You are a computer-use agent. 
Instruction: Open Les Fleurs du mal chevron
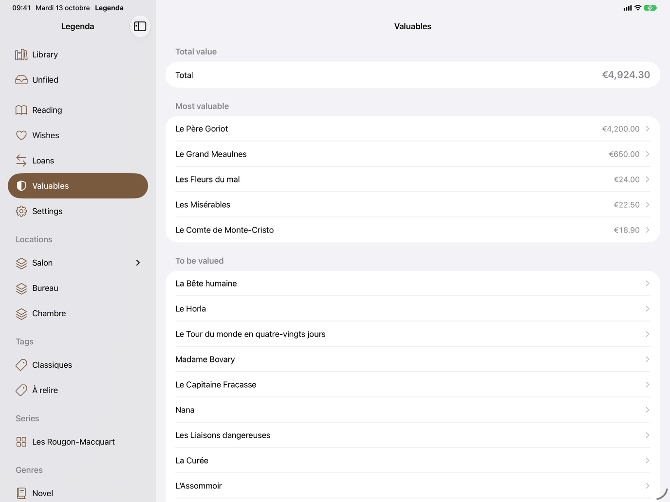click(647, 179)
